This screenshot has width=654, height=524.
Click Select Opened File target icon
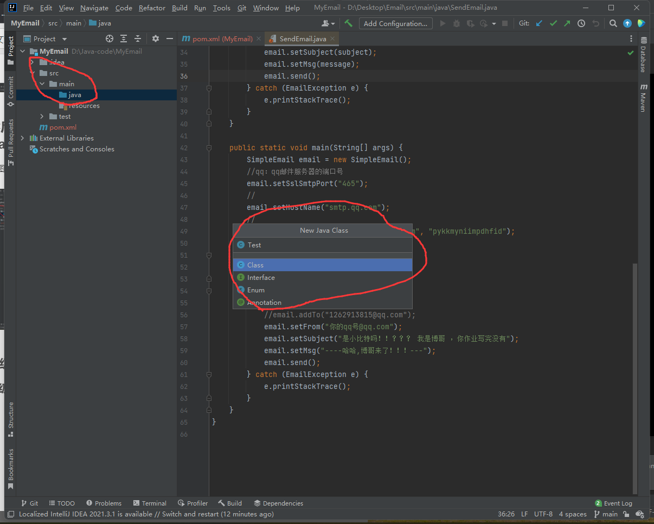[x=110, y=39]
